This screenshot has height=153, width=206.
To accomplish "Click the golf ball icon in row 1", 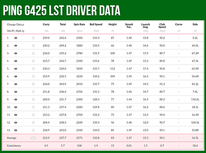I will (33, 38).
